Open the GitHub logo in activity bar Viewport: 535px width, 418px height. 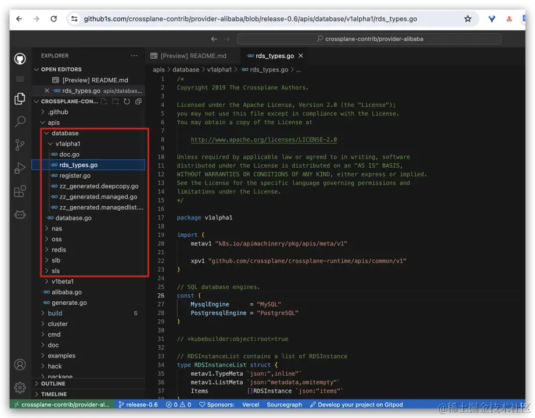[20, 59]
